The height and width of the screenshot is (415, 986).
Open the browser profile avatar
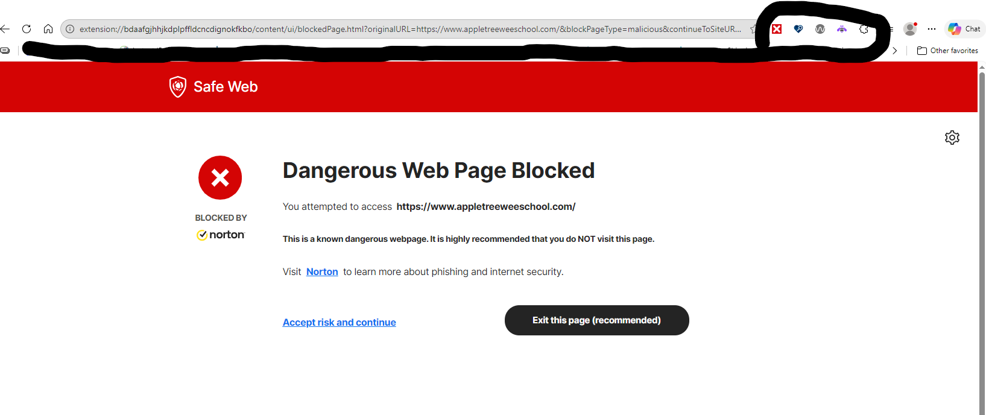click(x=910, y=29)
